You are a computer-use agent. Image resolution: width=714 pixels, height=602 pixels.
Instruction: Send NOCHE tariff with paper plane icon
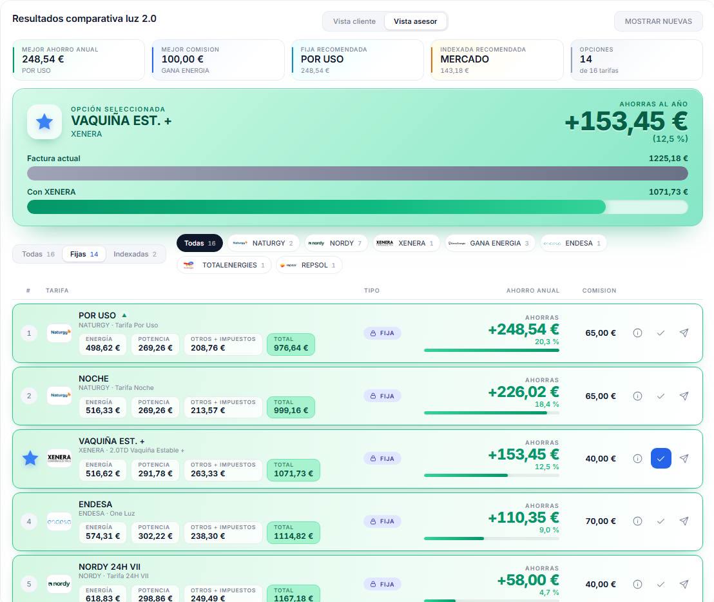point(684,396)
